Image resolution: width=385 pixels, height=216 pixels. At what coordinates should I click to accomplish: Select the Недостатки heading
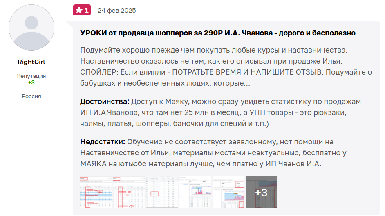tap(103, 142)
